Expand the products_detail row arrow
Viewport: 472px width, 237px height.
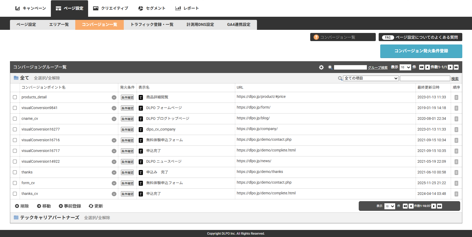point(114,97)
